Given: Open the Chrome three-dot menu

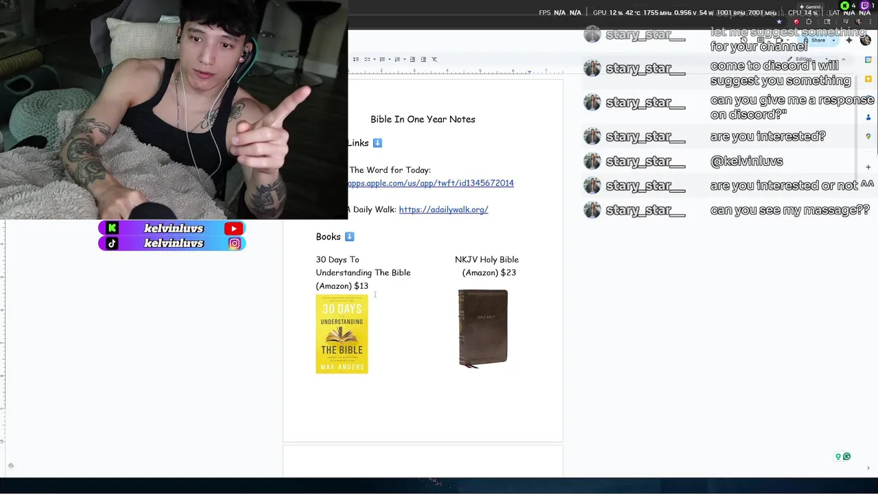Looking at the screenshot, I should tap(870, 21).
